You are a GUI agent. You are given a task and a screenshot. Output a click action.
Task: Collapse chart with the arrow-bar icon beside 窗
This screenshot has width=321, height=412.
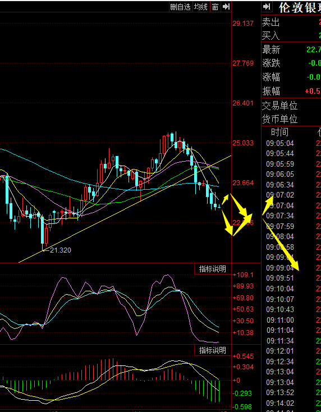click(x=226, y=7)
